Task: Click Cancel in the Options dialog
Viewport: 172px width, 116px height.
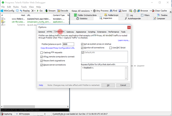Action: tap(123, 85)
